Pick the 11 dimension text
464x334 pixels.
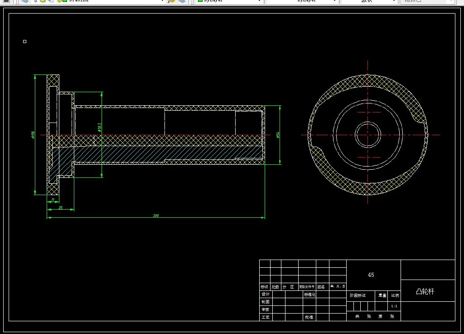click(53, 200)
